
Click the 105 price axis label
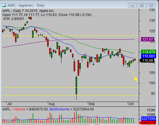pyautogui.click(x=152, y=73)
